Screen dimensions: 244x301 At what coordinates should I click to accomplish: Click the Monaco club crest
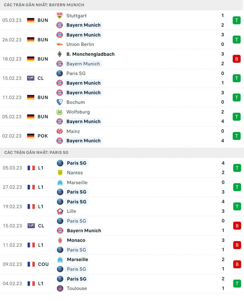tap(60, 240)
